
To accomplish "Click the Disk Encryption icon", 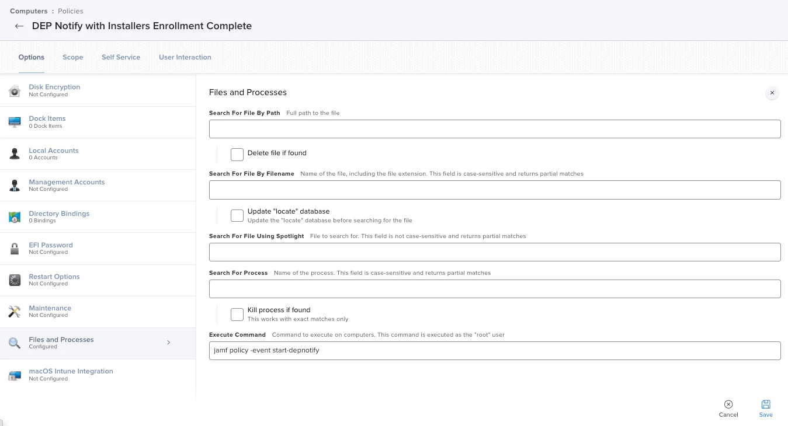I will (x=15, y=90).
